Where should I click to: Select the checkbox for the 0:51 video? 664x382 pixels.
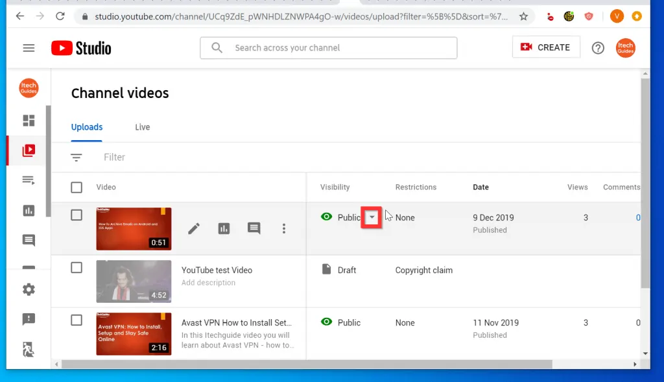[77, 215]
